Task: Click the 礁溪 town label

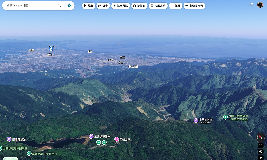Action: tap(32, 50)
